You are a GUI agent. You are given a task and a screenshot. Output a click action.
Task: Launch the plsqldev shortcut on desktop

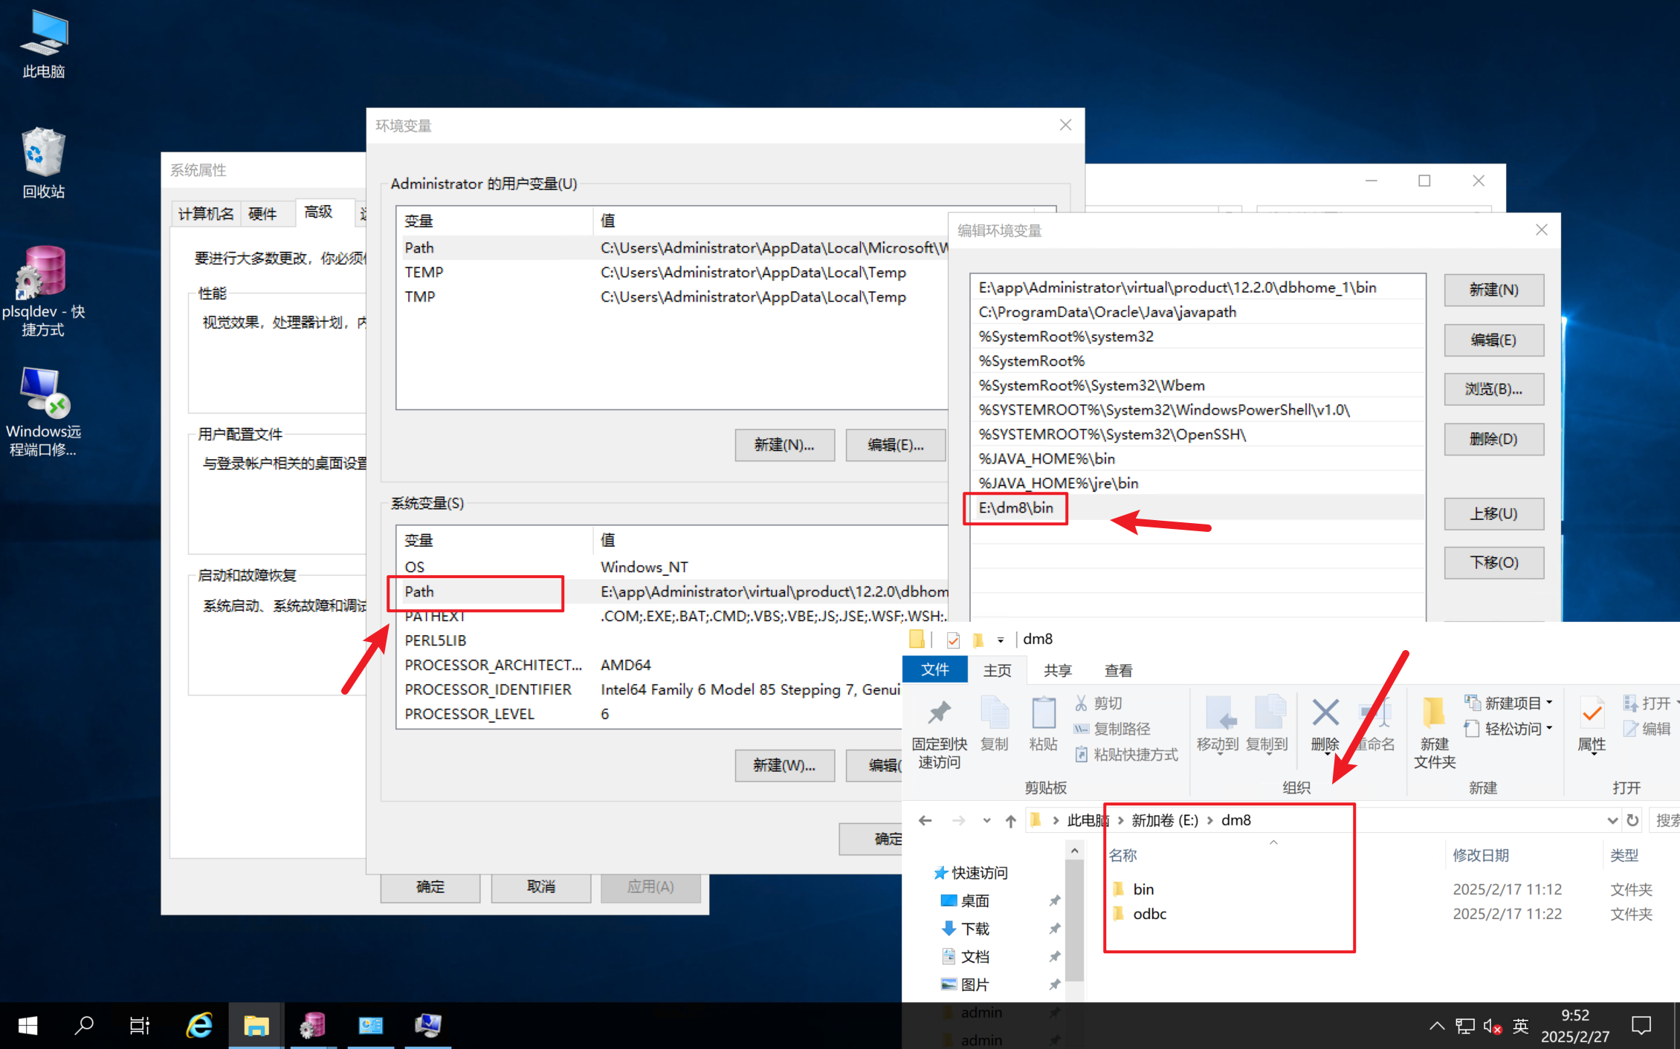(44, 291)
